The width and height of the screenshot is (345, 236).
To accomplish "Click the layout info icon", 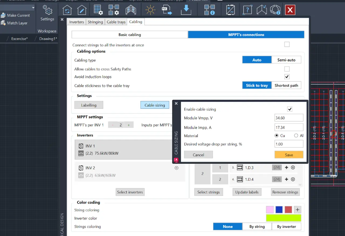I will click(209, 10).
